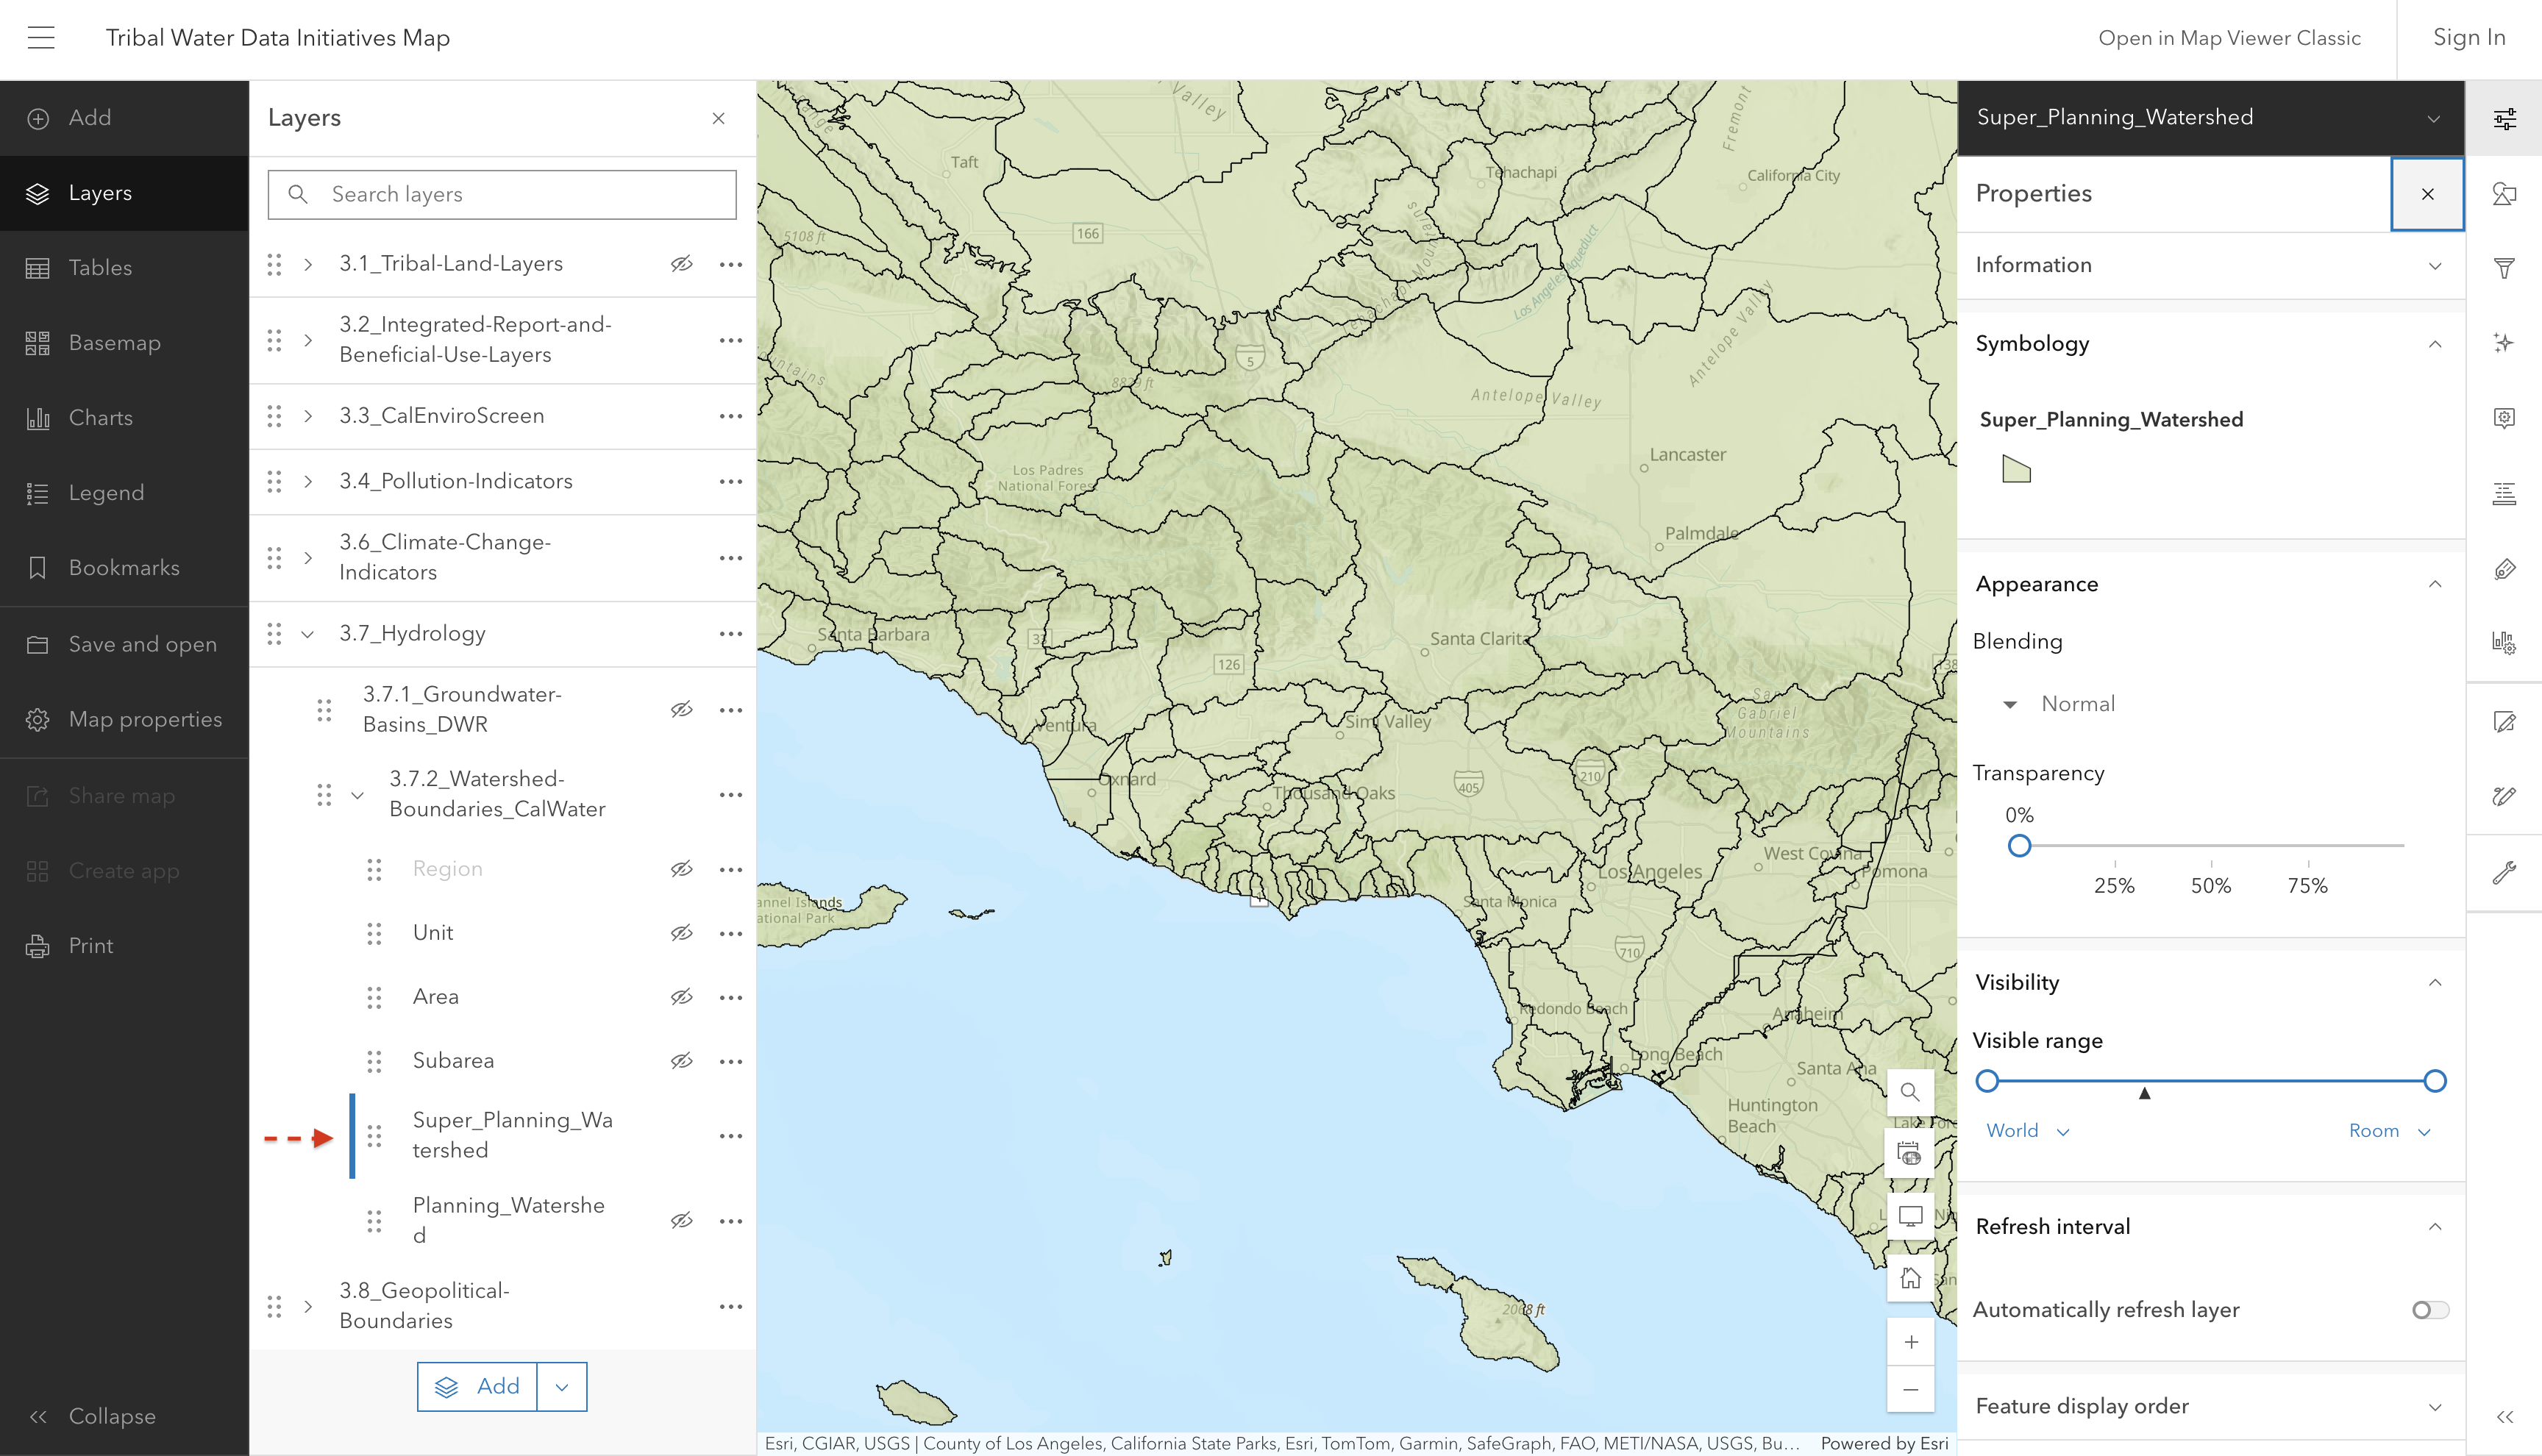Click Open in Map Viewer Classic
This screenshot has width=2542, height=1456.
tap(2229, 38)
